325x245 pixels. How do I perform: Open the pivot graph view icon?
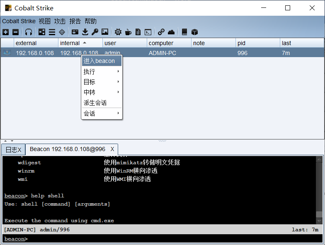pos(42,32)
